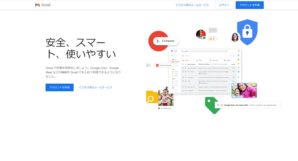This screenshot has height=161, width=298.
Task: Star the Google Store email
Action: pos(222,105)
